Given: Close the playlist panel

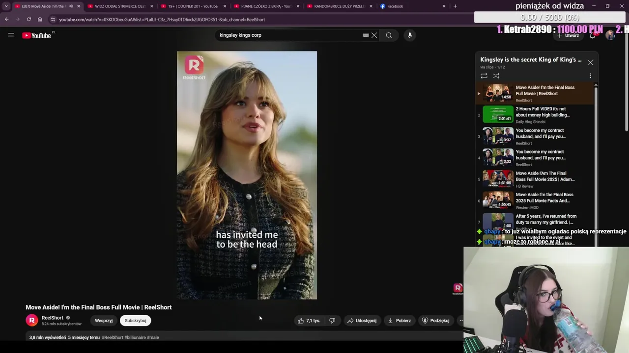Looking at the screenshot, I should tap(590, 62).
